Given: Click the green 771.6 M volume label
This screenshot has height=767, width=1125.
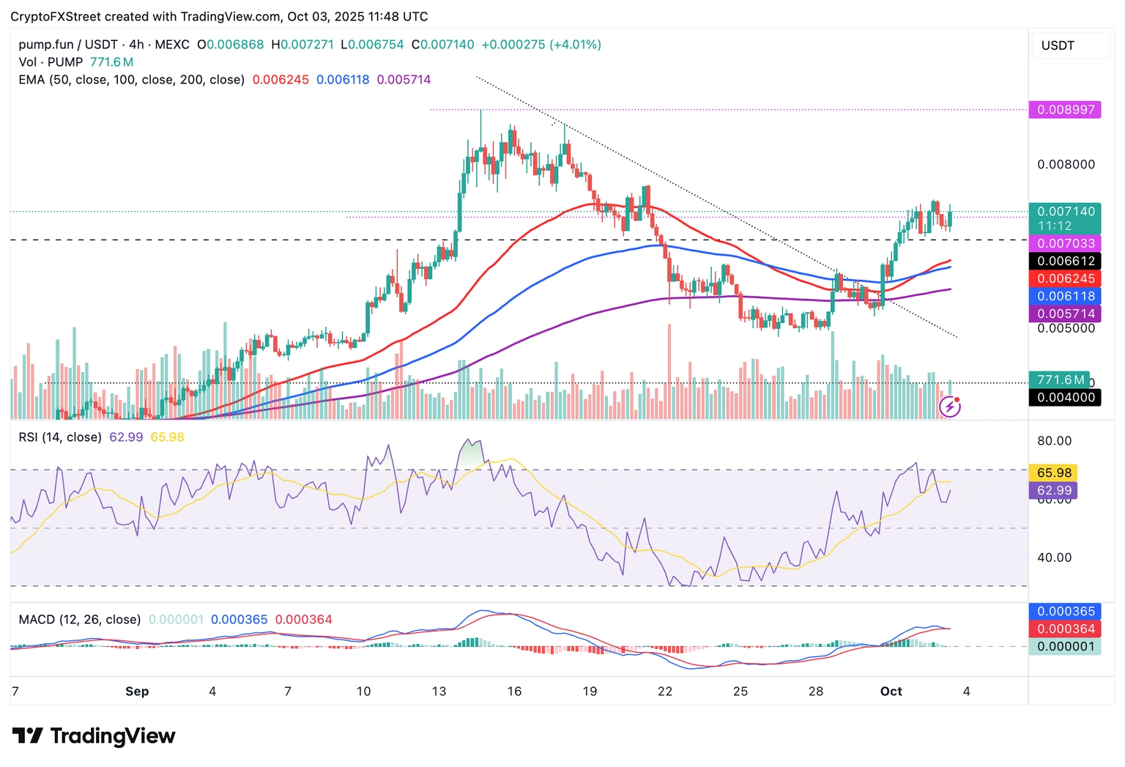Looking at the screenshot, I should click(x=1059, y=379).
